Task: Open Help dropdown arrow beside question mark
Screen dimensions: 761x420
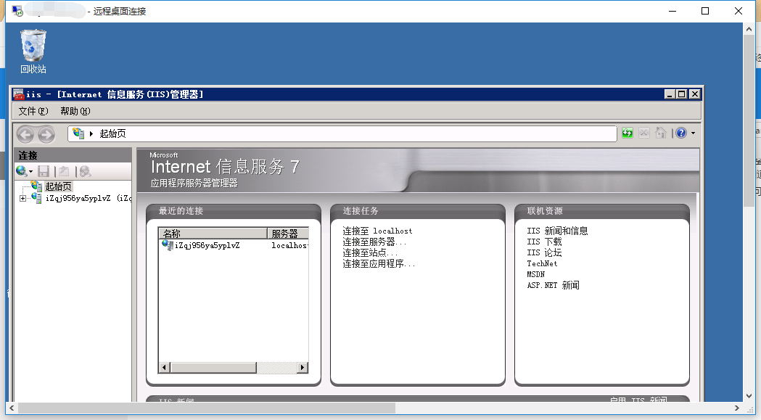Action: click(693, 133)
